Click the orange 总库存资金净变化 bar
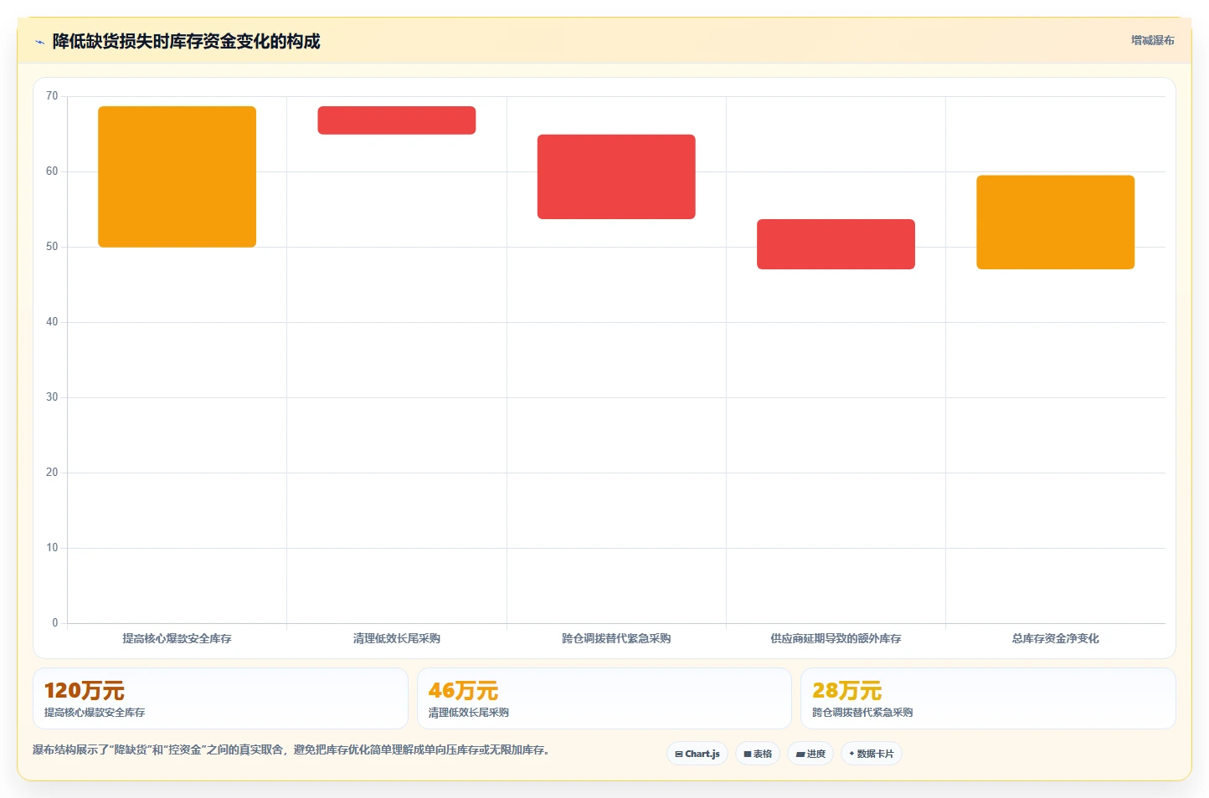 pos(1055,223)
